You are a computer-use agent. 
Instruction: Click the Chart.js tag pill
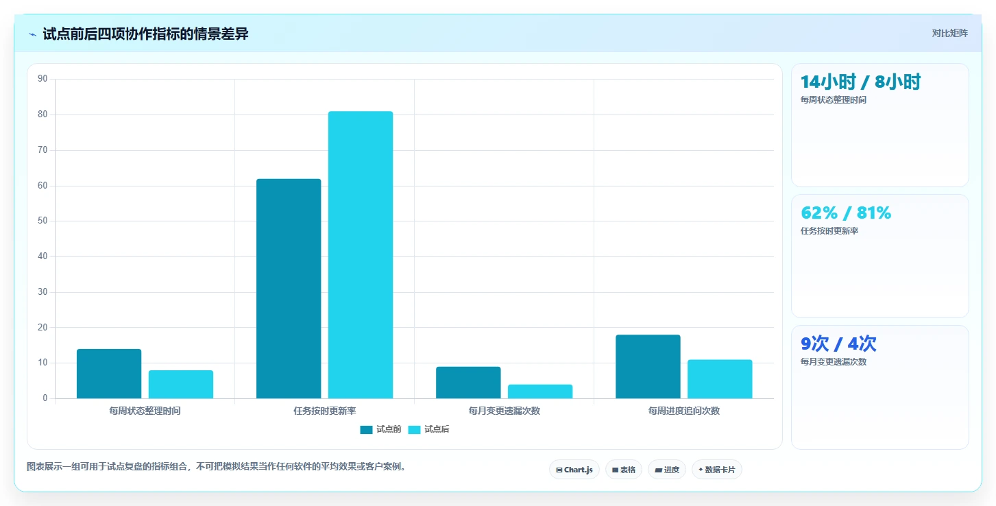coord(574,470)
